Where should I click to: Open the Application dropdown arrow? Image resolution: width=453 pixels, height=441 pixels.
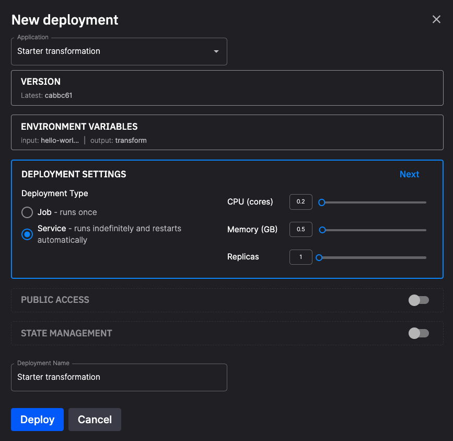tap(216, 51)
